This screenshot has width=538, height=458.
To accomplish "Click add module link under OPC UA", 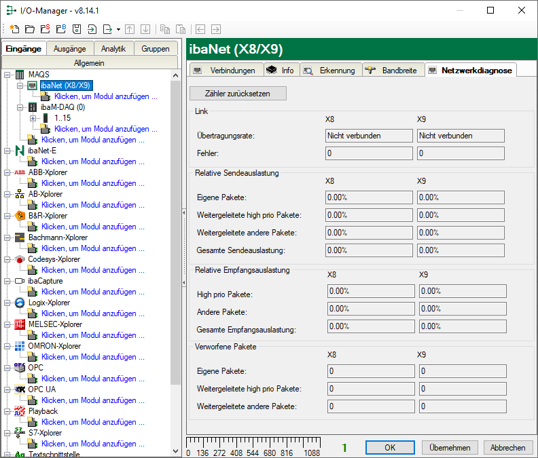I will (x=92, y=400).
